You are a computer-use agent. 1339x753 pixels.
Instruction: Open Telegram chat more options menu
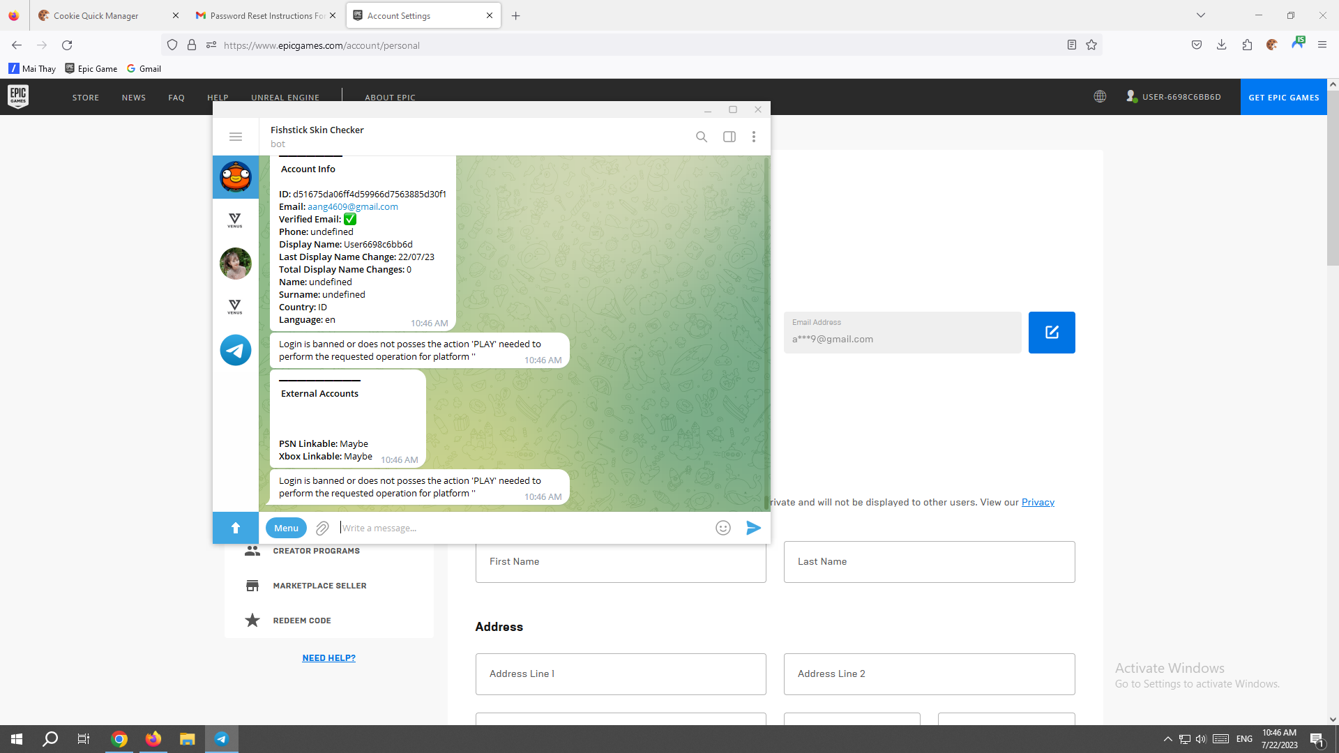[x=754, y=137]
